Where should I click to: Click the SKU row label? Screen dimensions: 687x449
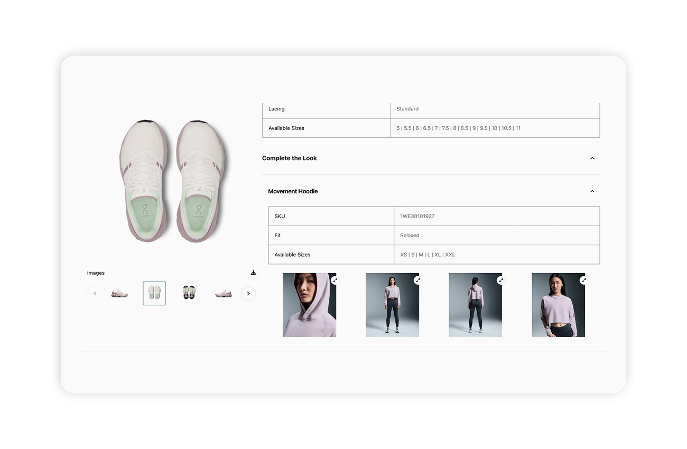click(x=280, y=216)
